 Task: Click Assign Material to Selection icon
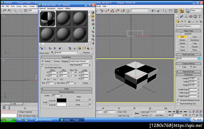click(x=50, y=49)
